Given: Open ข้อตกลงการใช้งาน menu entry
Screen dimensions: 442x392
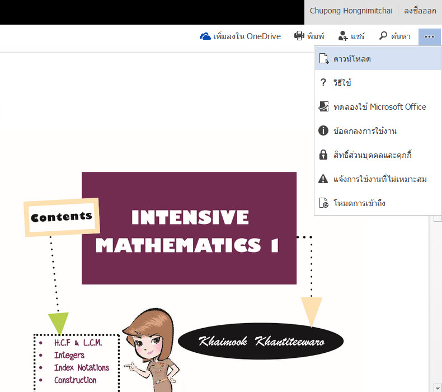Looking at the screenshot, I should coord(378,130).
